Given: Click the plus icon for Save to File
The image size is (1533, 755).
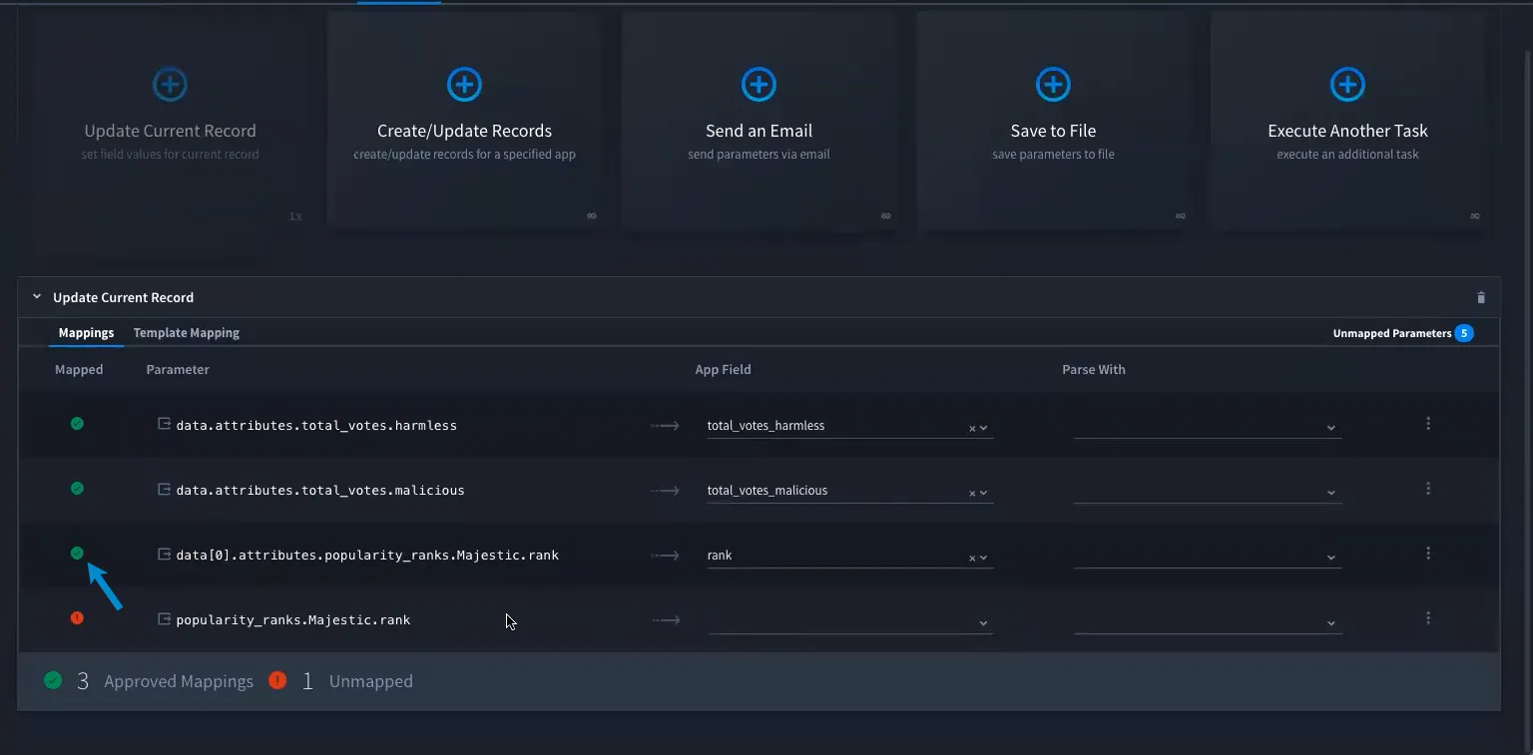Looking at the screenshot, I should tap(1053, 85).
